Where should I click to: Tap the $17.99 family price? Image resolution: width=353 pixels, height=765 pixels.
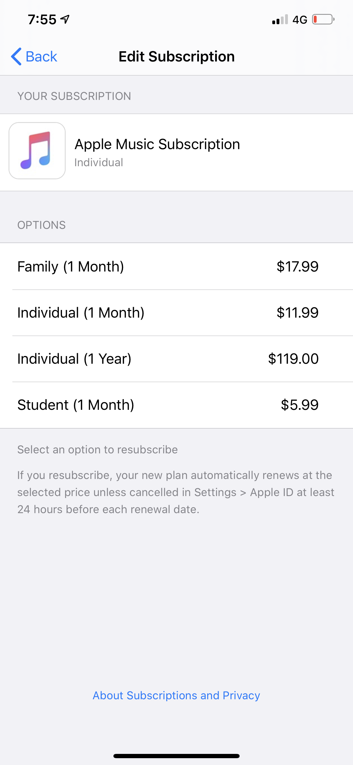coord(297,266)
